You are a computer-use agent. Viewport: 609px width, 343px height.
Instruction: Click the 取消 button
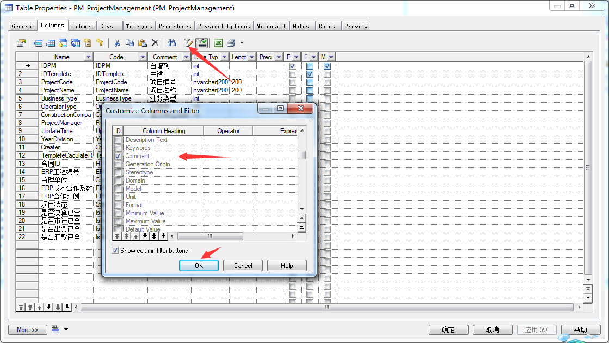coord(493,329)
